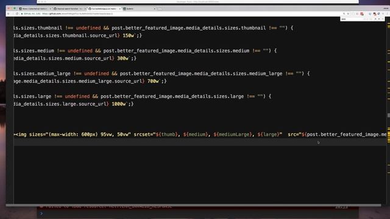Close the active GitHub tab
390x219 pixels.
119,9
